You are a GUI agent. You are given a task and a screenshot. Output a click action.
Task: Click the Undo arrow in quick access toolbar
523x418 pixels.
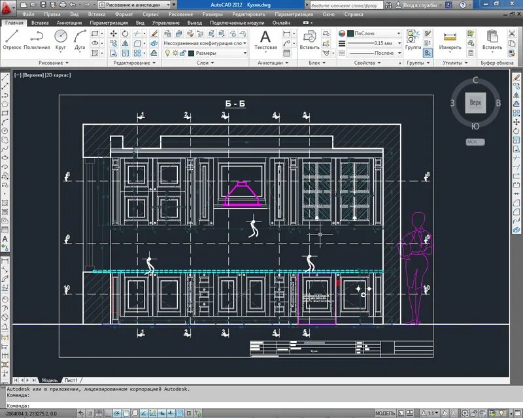pyautogui.click(x=73, y=5)
